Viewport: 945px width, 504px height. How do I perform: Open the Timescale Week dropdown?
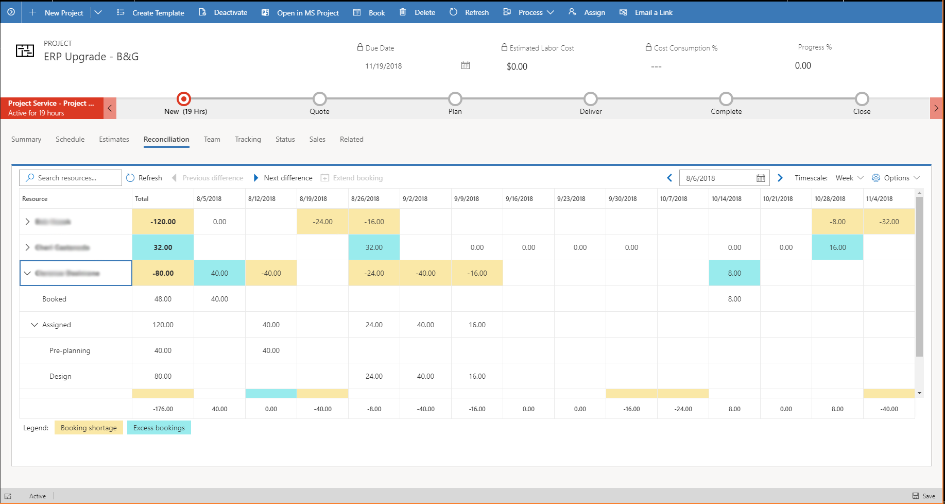click(x=849, y=178)
